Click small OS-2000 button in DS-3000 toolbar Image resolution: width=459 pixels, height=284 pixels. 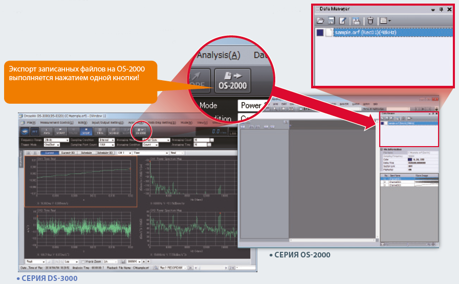(141, 131)
